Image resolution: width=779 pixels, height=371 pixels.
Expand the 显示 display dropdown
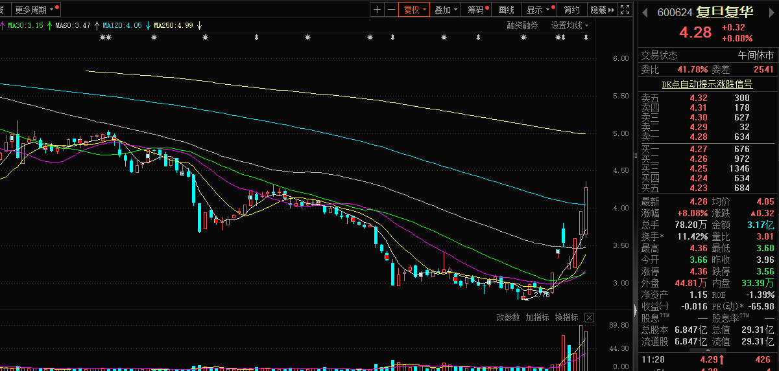[539, 9]
